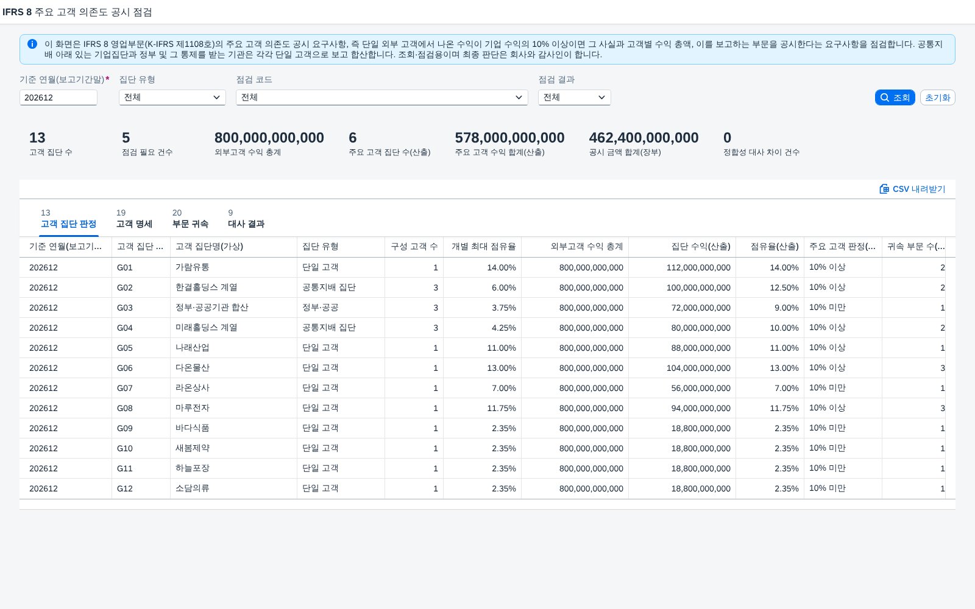The image size is (975, 609).
Task: Click group code G03 cell
Action: point(141,308)
